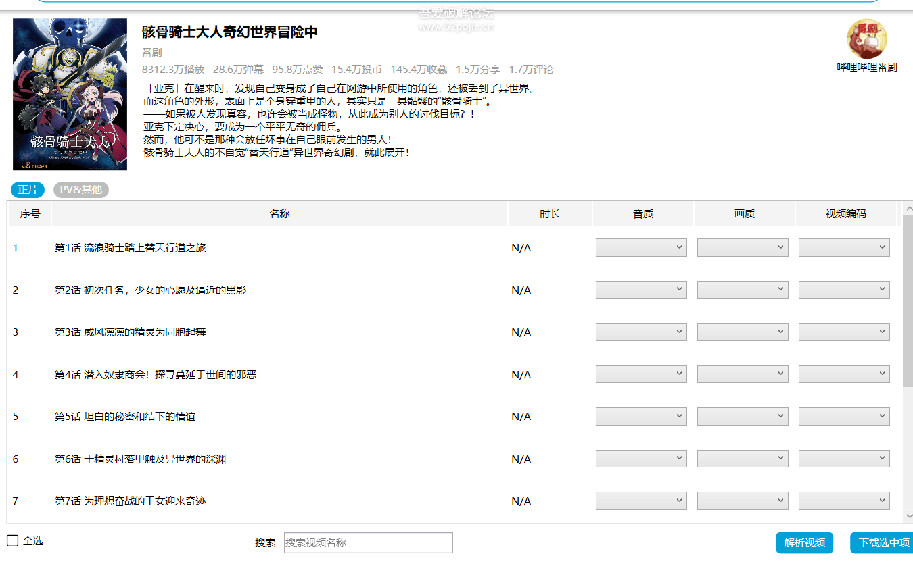913x564 pixels.
Task: Open the 视频编码 dropdown for episode 6
Action: point(843,458)
